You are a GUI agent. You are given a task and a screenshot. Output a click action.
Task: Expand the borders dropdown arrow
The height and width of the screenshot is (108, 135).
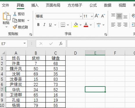(x=68, y=25)
